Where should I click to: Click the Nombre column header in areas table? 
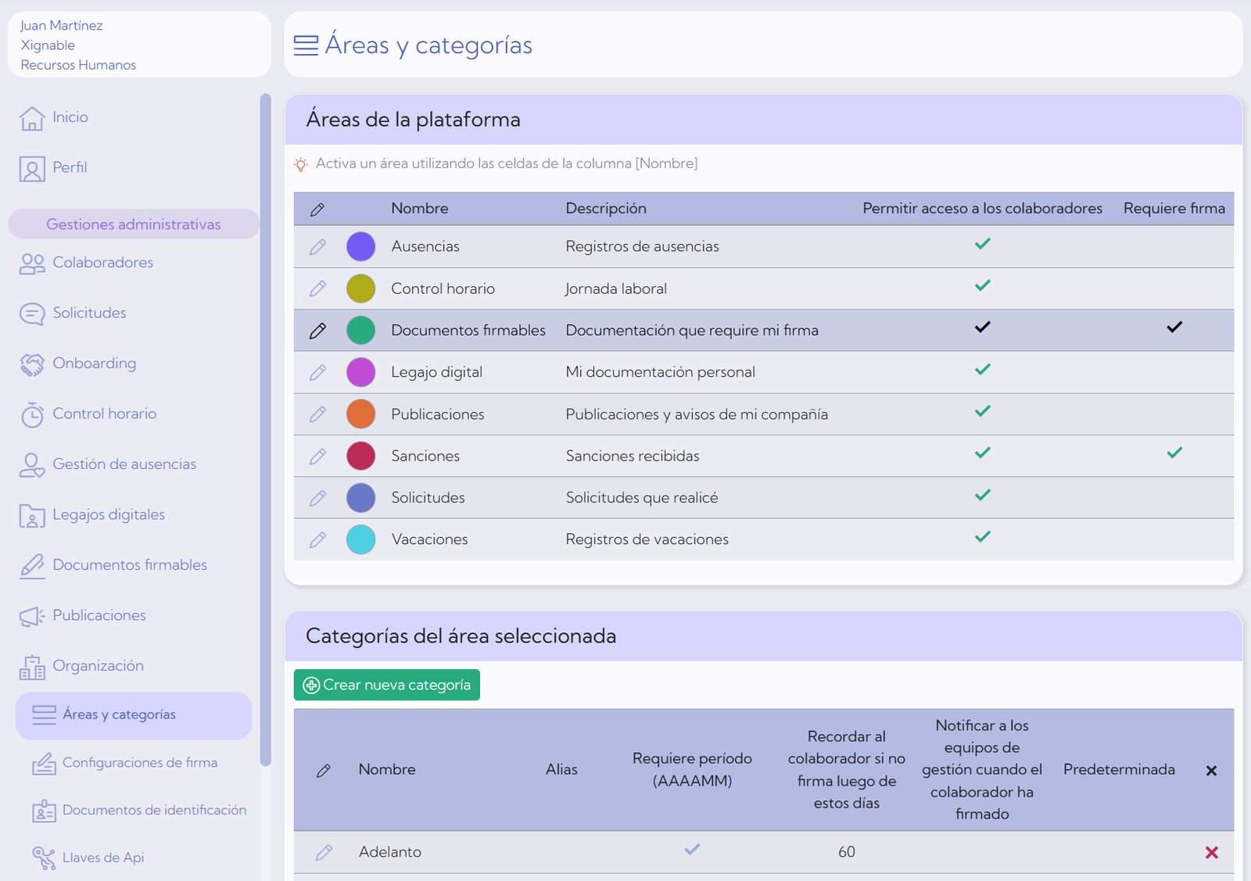click(x=420, y=209)
